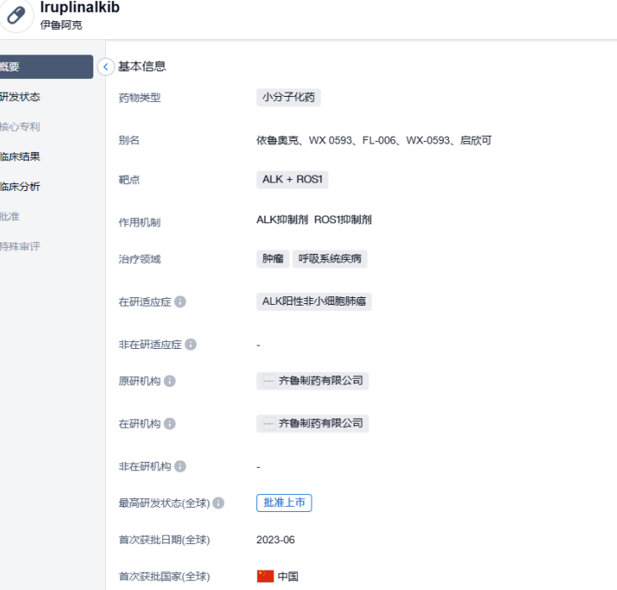This screenshot has height=590, width=617.
Task: Go to 临床结果 in the sidebar
Action: pyautogui.click(x=20, y=156)
